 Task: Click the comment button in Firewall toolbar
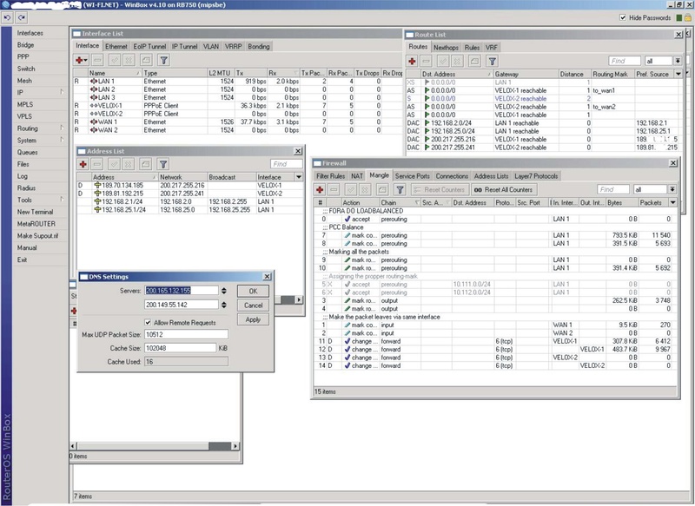click(382, 190)
